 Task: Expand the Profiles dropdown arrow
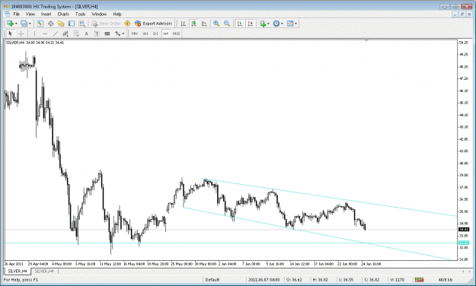[x=30, y=24]
